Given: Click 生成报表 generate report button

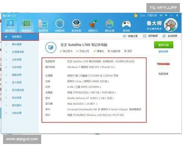Looking at the screenshot, I should (x=170, y=36).
